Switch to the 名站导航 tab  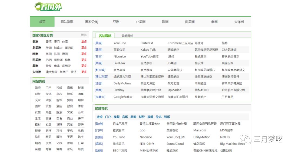pyautogui.click(x=105, y=36)
